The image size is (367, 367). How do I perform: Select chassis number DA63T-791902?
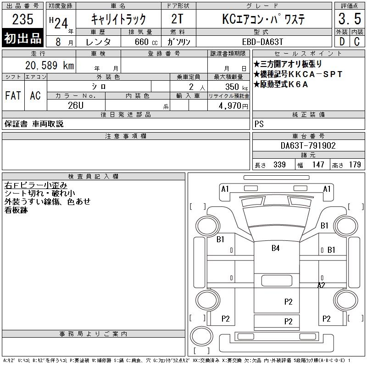[308, 145]
